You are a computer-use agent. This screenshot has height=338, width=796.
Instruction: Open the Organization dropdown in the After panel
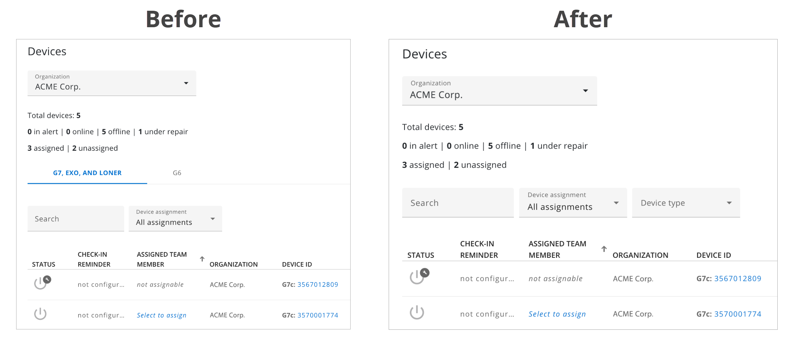[x=499, y=91]
